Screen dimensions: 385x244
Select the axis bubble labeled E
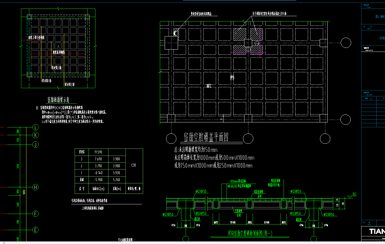pyautogui.click(x=35, y=230)
